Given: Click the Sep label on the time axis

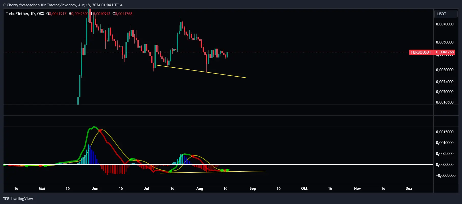Looking at the screenshot, I should click(253, 188).
